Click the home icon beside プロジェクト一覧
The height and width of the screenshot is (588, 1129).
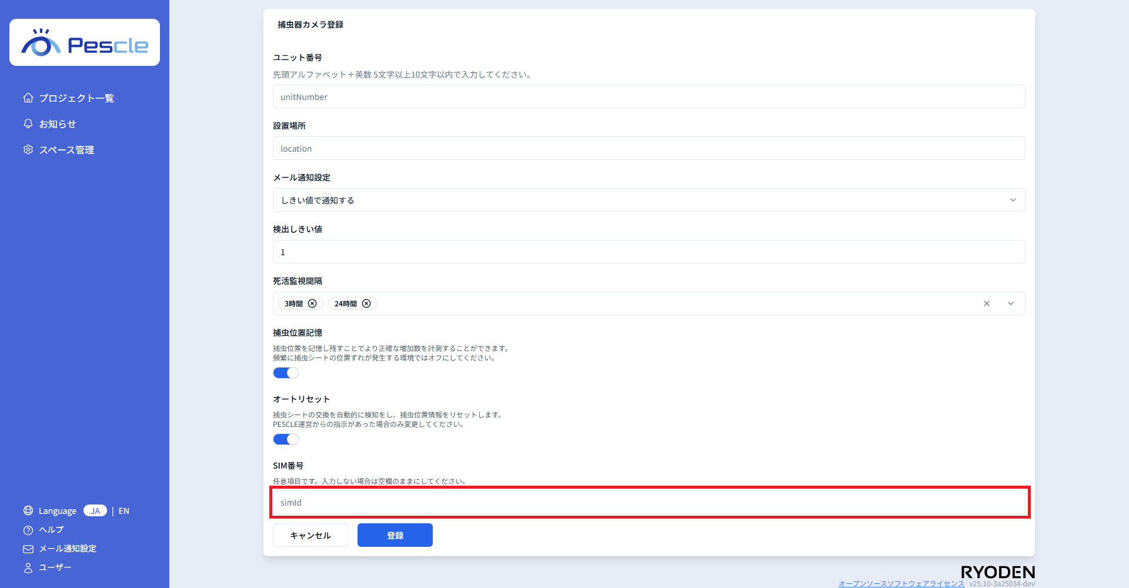pos(28,98)
